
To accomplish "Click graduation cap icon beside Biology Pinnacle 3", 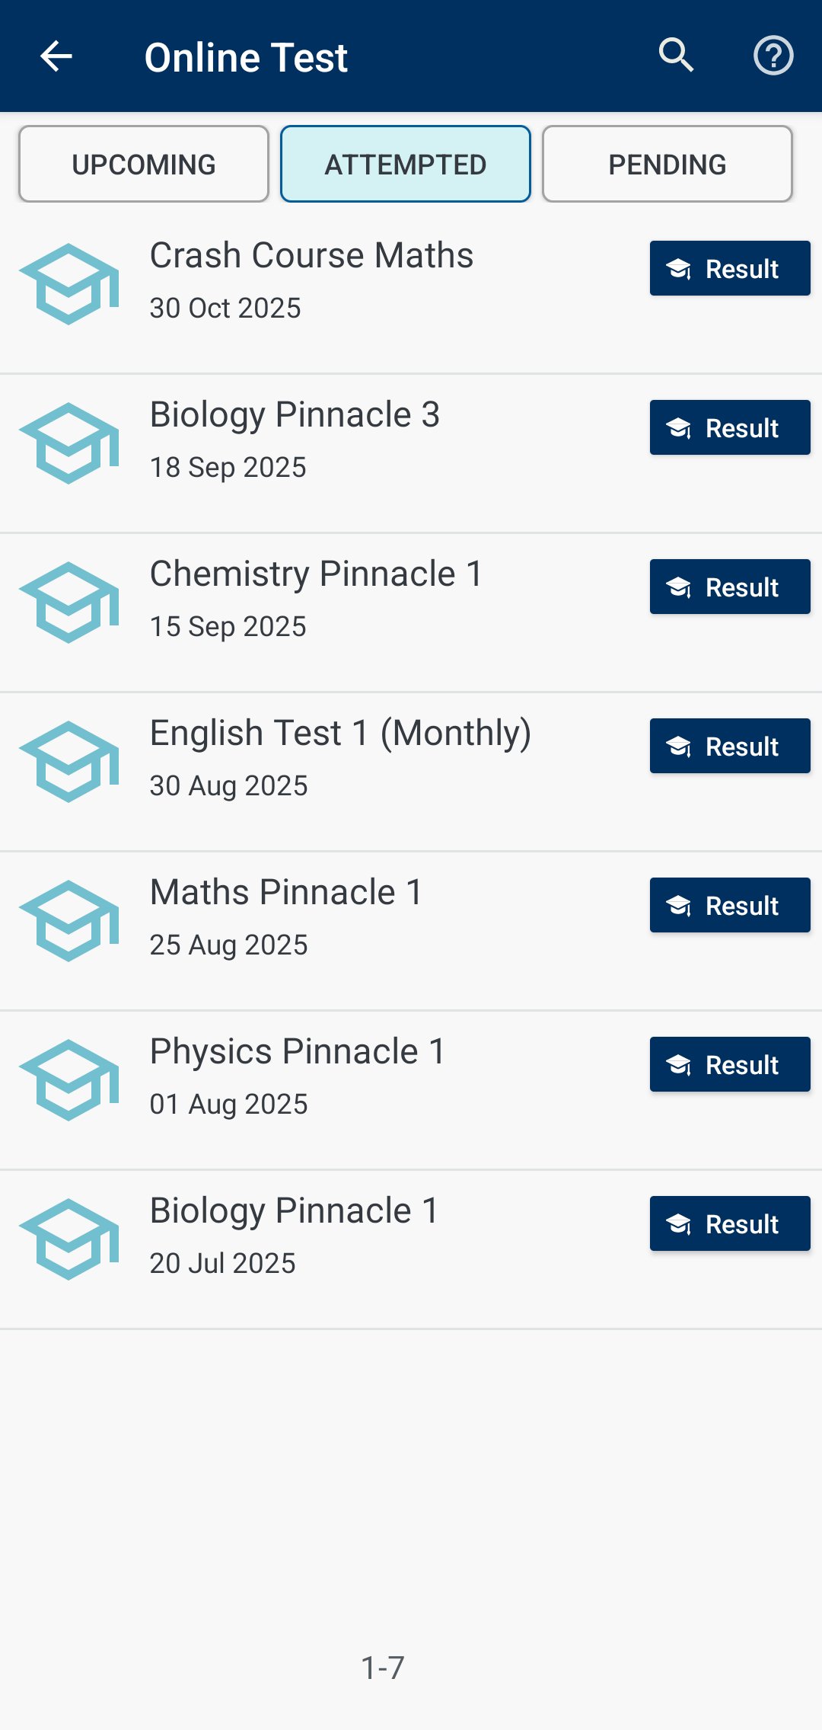I will click(69, 443).
